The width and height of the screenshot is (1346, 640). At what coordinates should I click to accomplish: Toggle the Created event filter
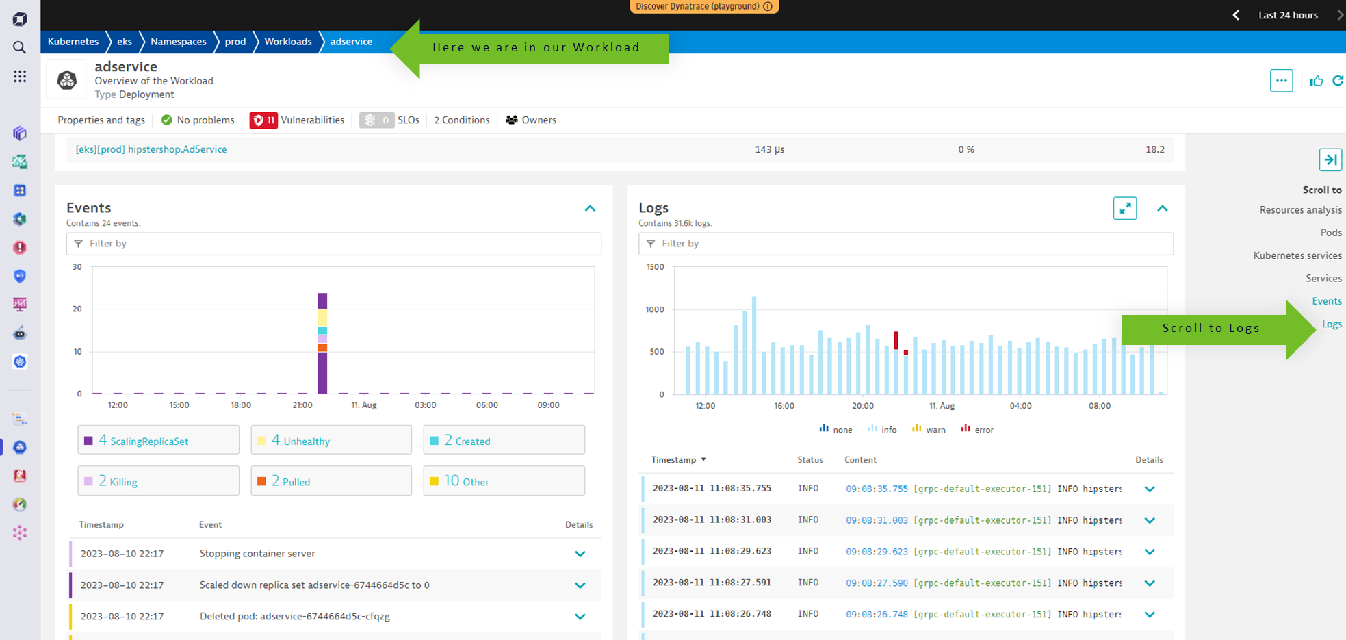point(504,440)
